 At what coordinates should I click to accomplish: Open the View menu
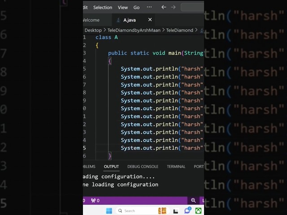122,8
